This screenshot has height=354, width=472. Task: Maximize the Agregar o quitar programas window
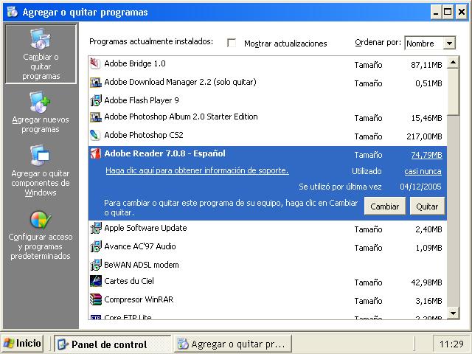pyautogui.click(x=448, y=12)
